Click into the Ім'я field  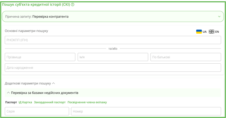click(x=113, y=57)
